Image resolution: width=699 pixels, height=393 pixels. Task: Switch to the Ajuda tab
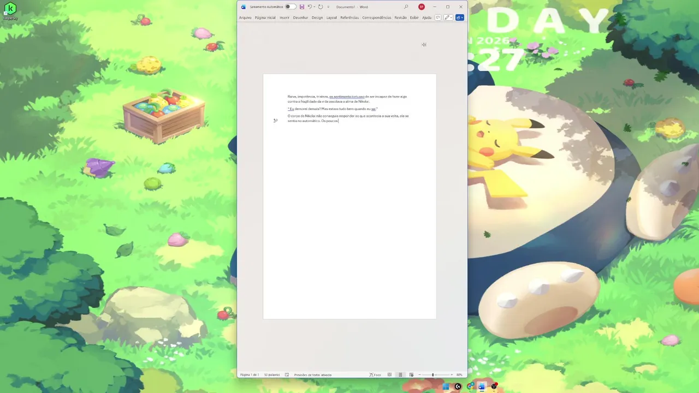tap(427, 17)
